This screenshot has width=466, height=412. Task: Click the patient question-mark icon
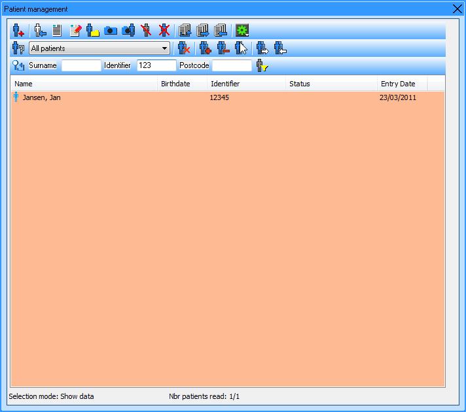coord(18,48)
